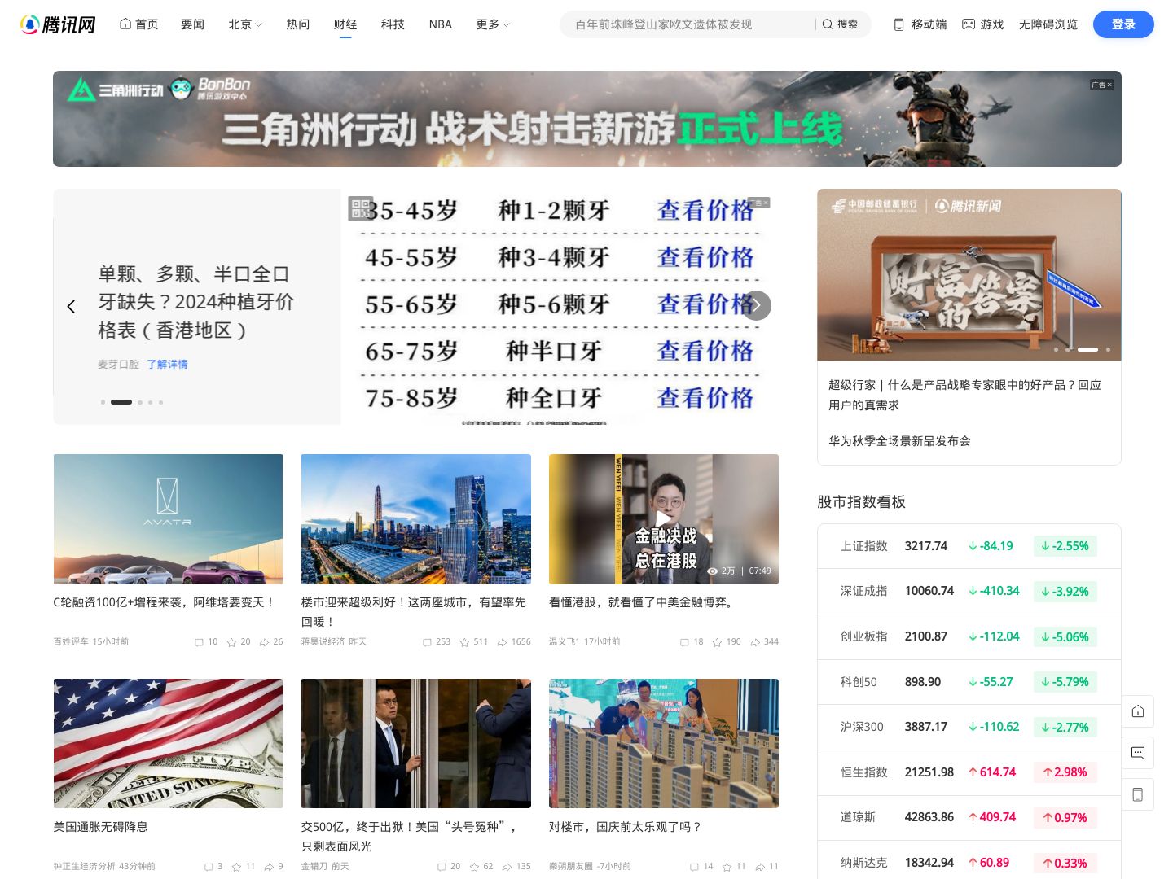Click share icon on 阿维塔 article
The height and width of the screenshot is (879, 1173).
(265, 642)
